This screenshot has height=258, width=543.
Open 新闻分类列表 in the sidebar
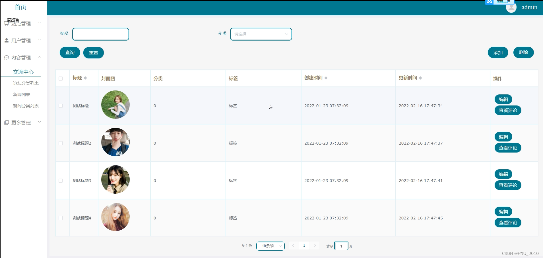tap(26, 106)
